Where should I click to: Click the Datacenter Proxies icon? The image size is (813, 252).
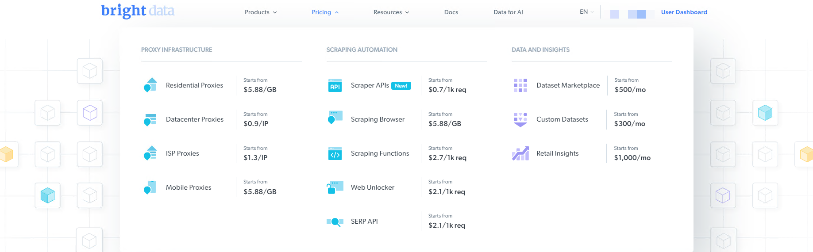(x=150, y=119)
